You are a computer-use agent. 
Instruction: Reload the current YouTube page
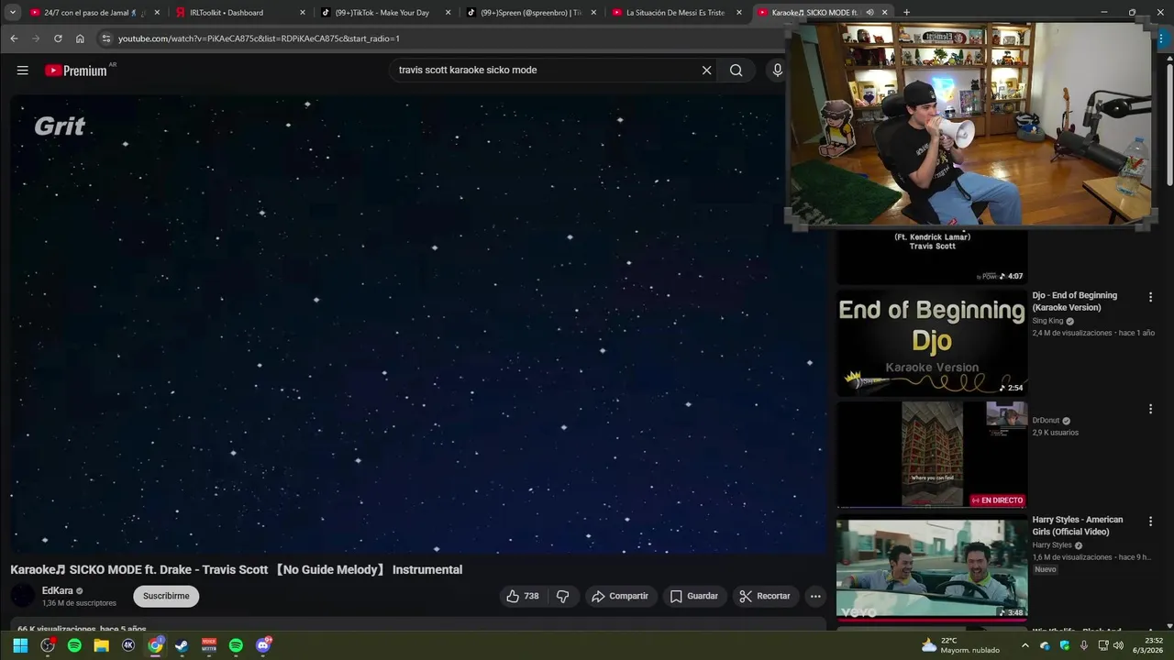click(x=58, y=38)
